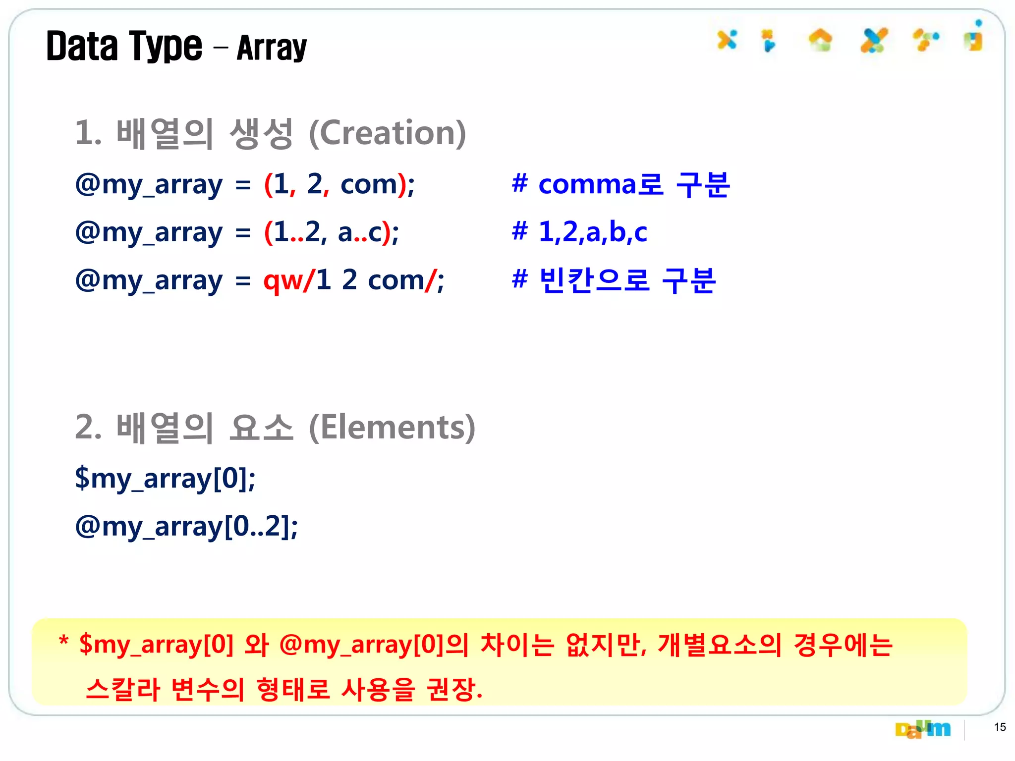Click code '@my_array = qw/1 2 com/;'
The image size is (1015, 761).
click(x=259, y=280)
